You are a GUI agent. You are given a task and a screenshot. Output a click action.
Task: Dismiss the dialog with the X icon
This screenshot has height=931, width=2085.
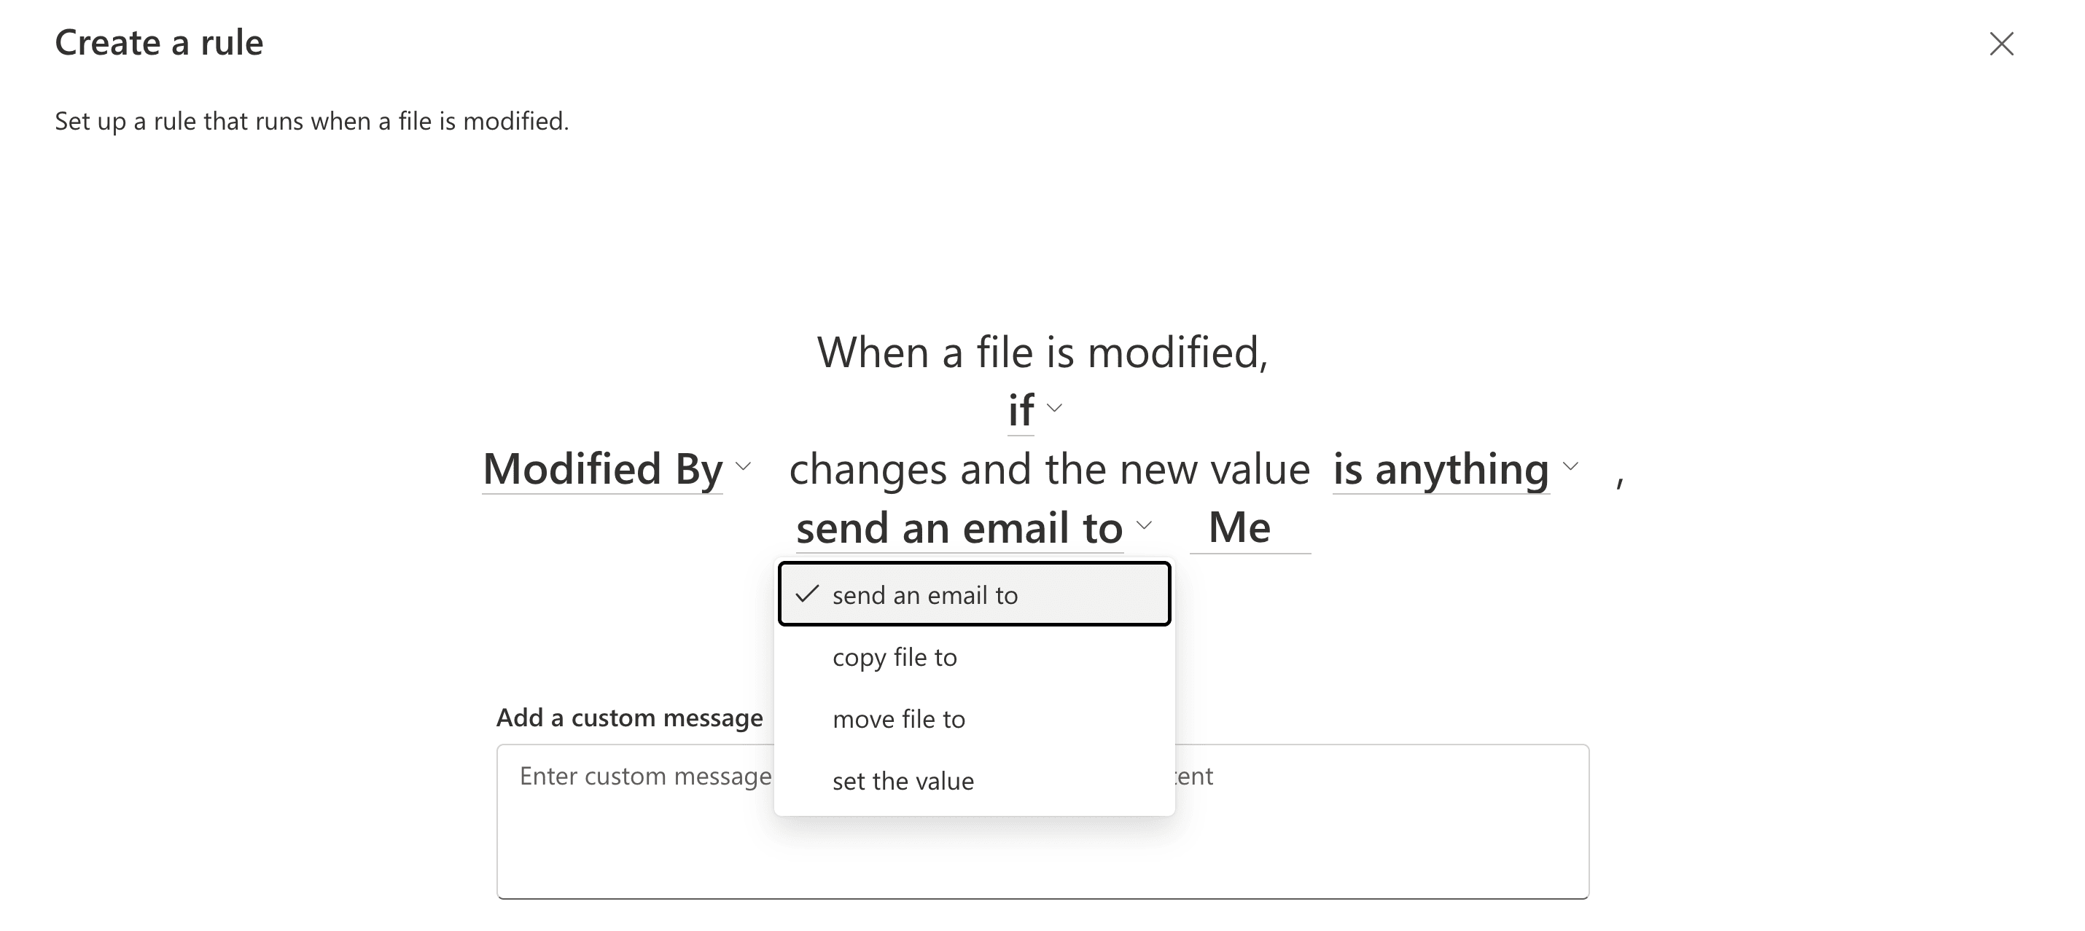(x=2002, y=44)
